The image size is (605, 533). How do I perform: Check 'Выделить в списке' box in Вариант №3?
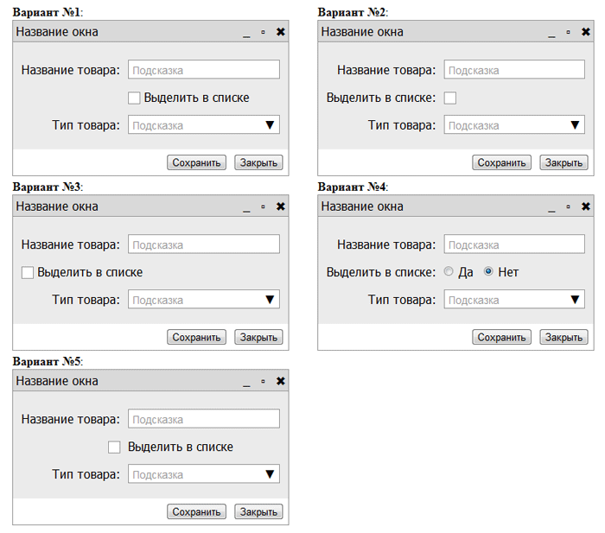[28, 272]
